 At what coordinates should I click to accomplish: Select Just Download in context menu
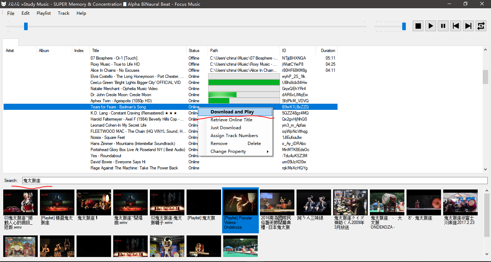[226, 128]
